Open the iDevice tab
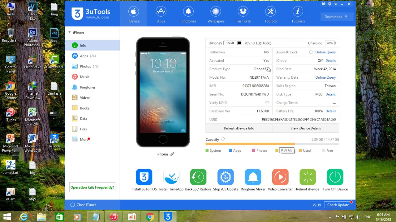396x222 pixels. [x=134, y=14]
